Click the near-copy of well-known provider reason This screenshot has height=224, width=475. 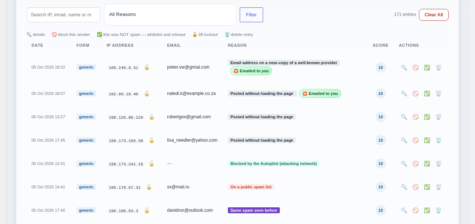point(284,63)
